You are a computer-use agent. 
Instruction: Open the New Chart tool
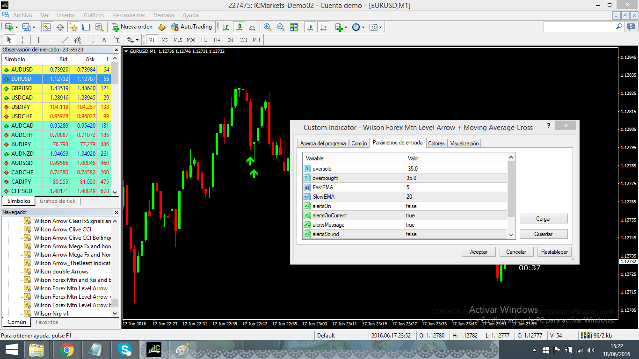tap(9, 27)
